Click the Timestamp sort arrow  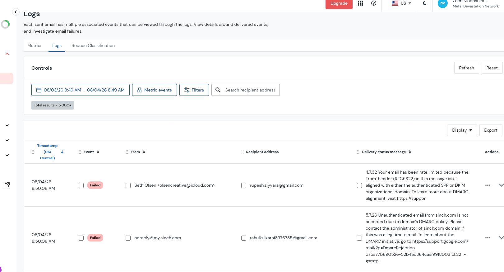tap(62, 152)
